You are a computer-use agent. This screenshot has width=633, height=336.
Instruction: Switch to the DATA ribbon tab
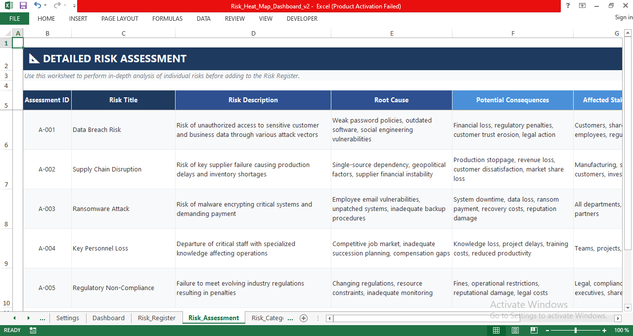point(204,19)
